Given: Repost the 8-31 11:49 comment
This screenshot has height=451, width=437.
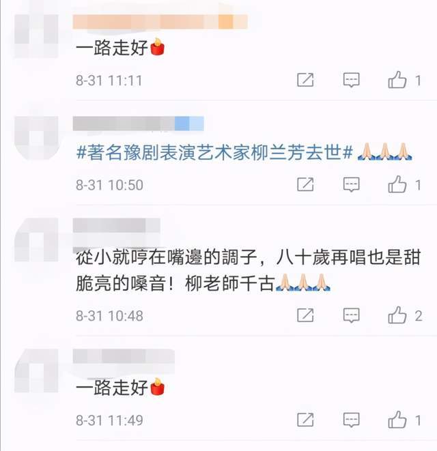Looking at the screenshot, I should tap(305, 420).
